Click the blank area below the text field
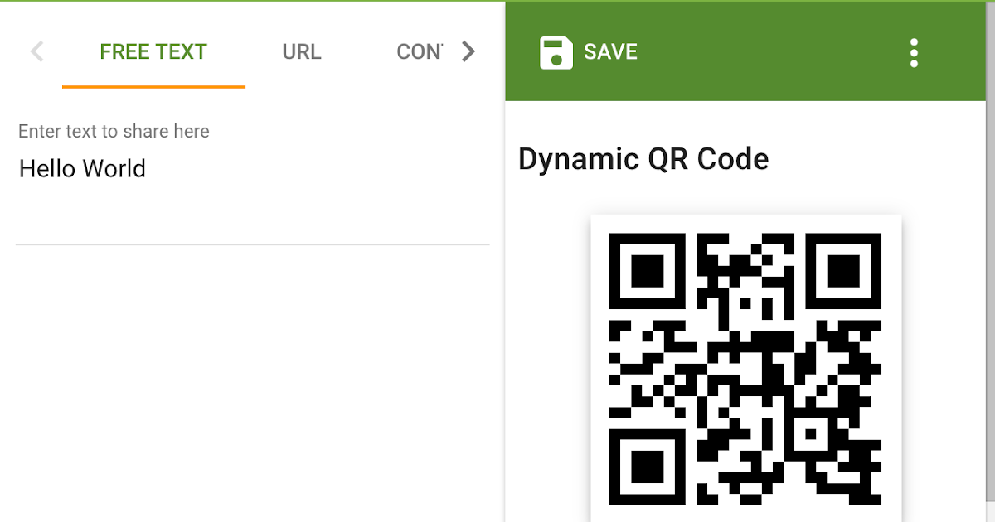 (x=249, y=373)
